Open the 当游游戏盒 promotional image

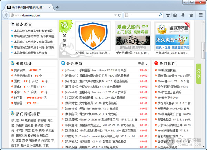(x=172, y=36)
